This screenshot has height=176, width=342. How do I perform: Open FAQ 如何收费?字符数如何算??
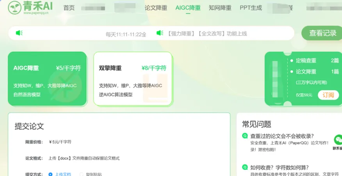coord(280,167)
